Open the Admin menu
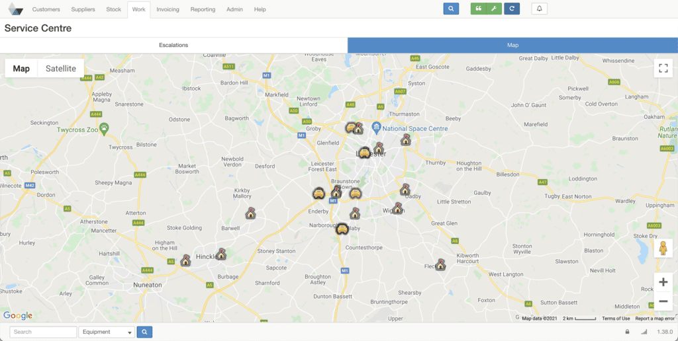 click(235, 9)
